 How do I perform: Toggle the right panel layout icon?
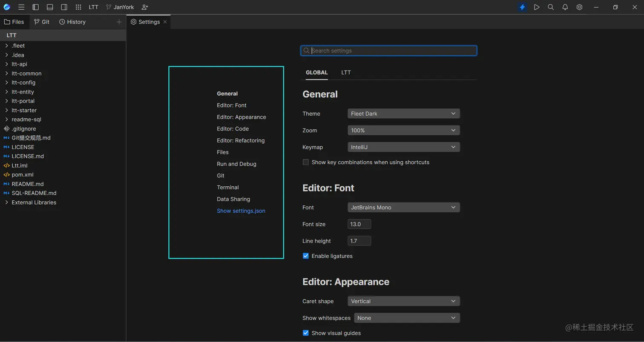click(64, 7)
